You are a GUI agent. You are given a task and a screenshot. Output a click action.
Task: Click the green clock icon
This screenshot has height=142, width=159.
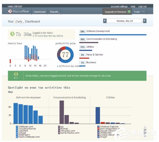[12, 34]
